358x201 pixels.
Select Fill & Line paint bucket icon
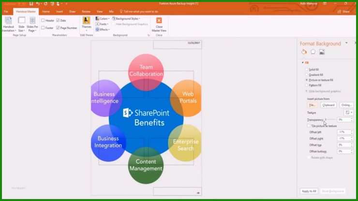click(x=304, y=52)
